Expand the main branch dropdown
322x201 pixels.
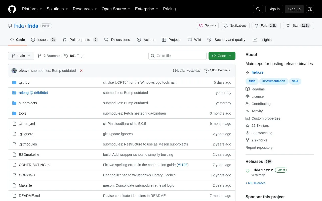[21, 56]
